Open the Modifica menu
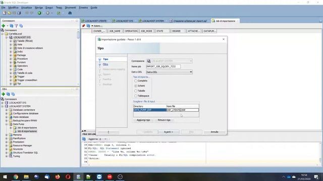 tap(14, 8)
